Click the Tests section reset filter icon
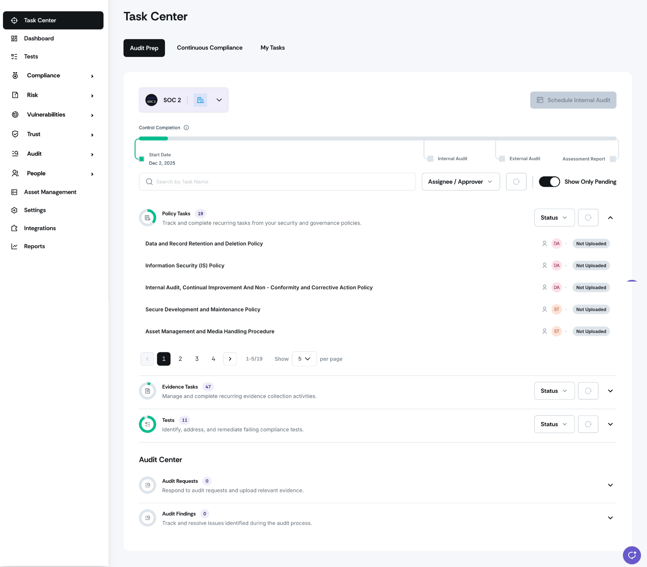This screenshot has width=647, height=567. coord(588,424)
